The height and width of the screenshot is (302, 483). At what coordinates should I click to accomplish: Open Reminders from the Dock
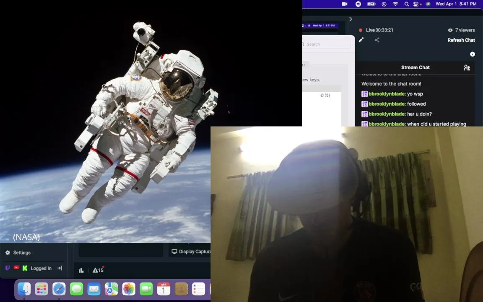pos(198,289)
